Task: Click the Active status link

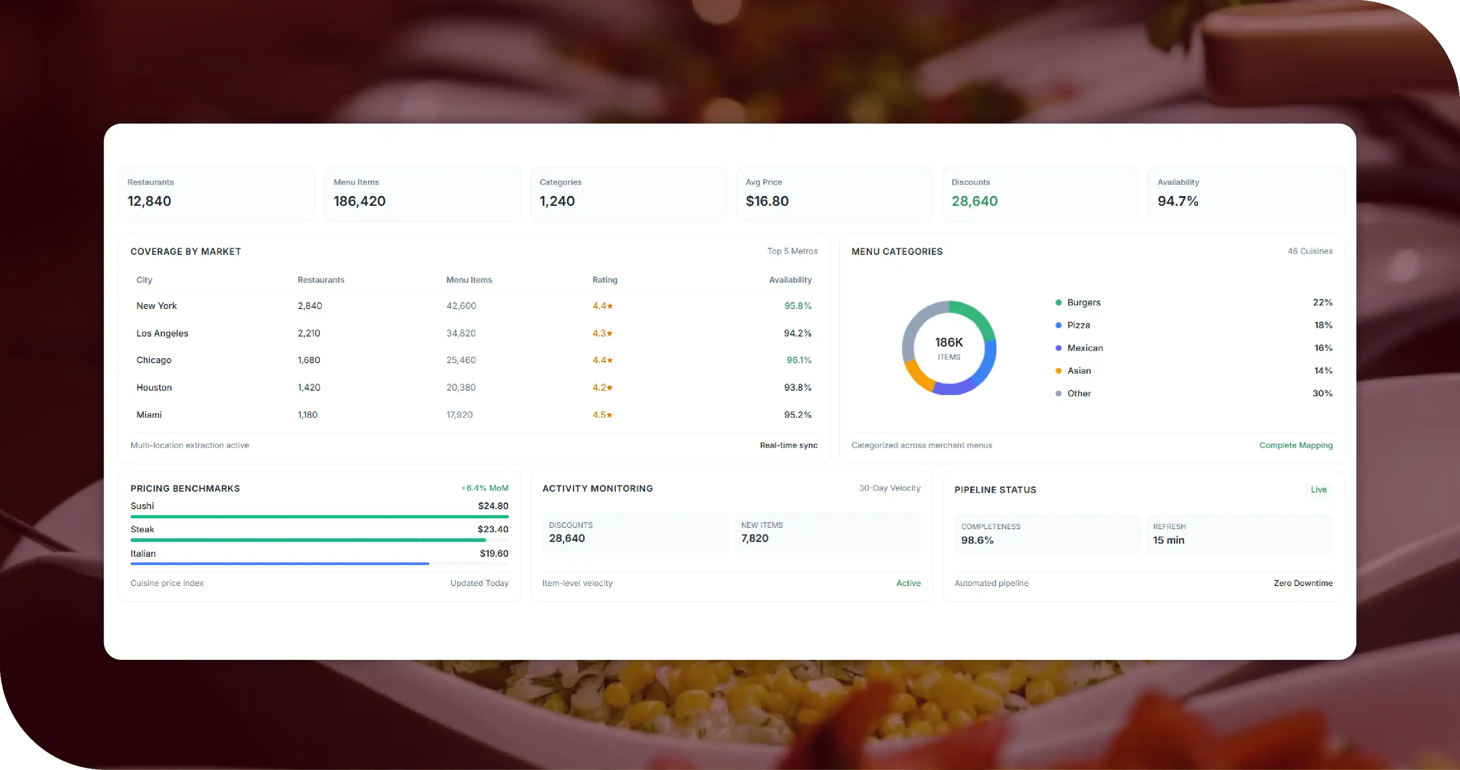Action: (x=908, y=583)
